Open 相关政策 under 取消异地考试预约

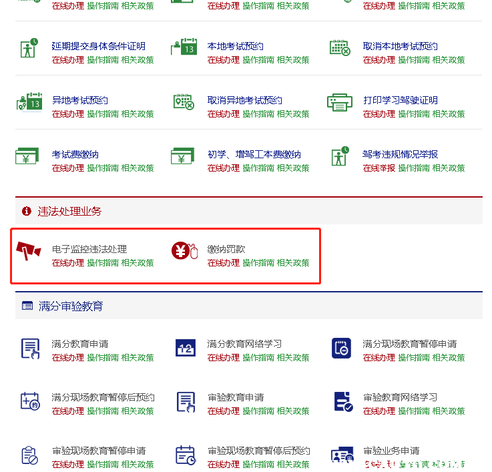coord(293,114)
